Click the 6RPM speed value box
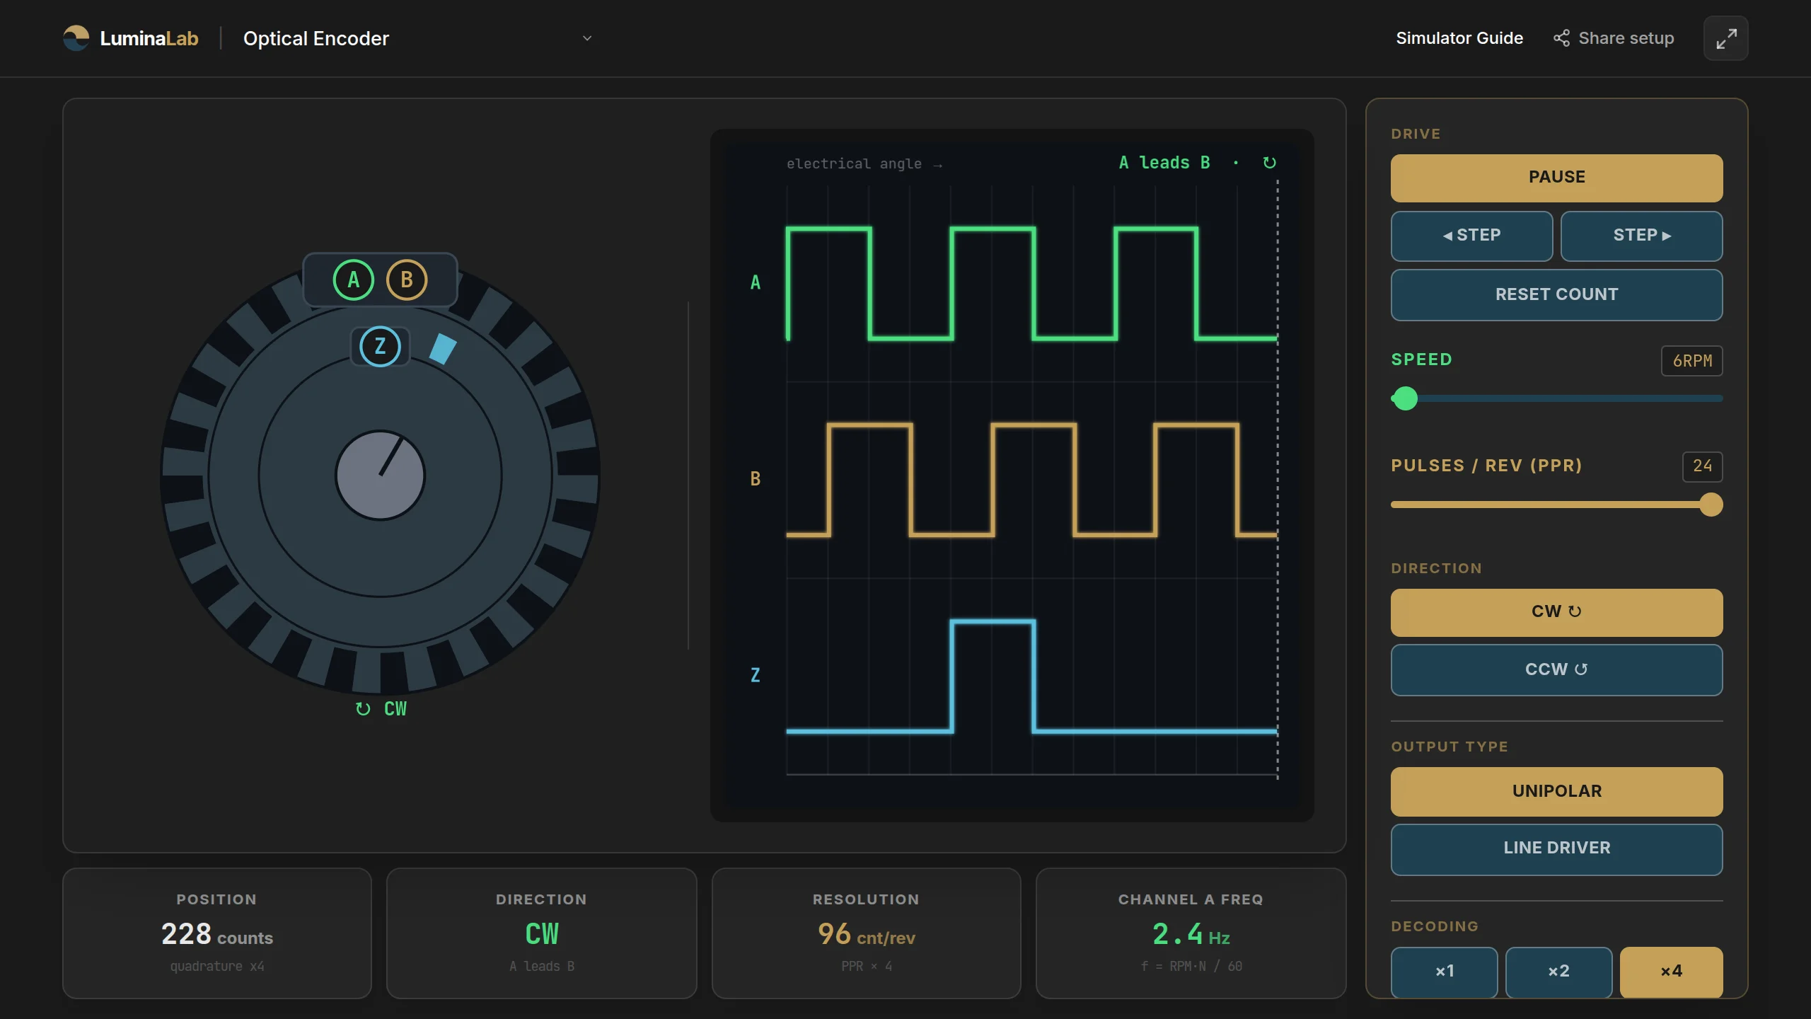 (1691, 361)
